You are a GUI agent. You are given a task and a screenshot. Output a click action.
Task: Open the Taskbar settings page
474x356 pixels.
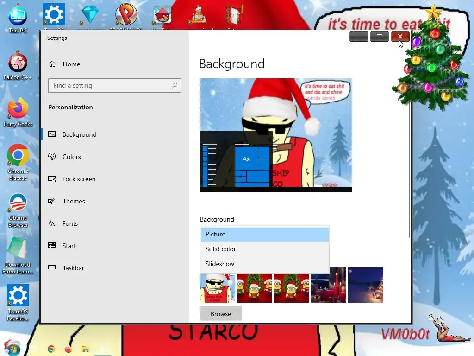(115, 268)
